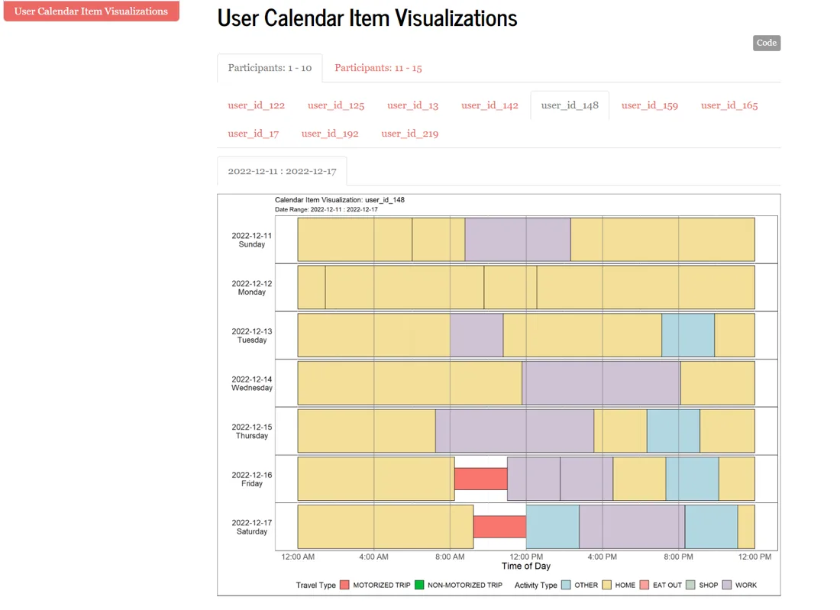Open the 2022-12-11 : 2022-12-17 date tab

coord(282,171)
